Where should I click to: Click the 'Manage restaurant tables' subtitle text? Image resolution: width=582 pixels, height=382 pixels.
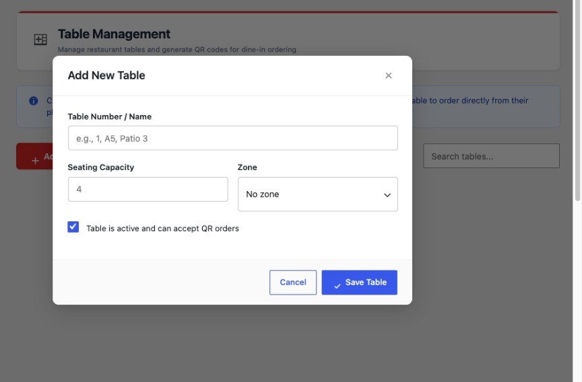(x=177, y=49)
